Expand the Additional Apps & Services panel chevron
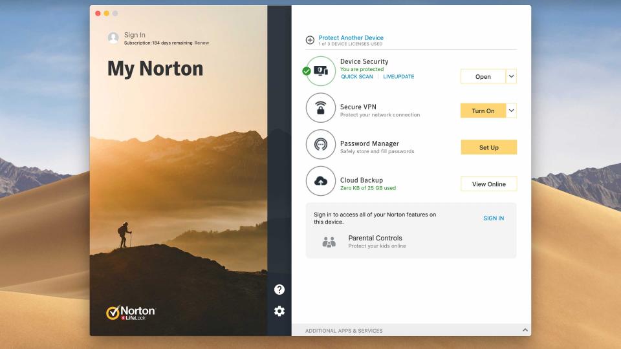621x349 pixels. [525, 330]
